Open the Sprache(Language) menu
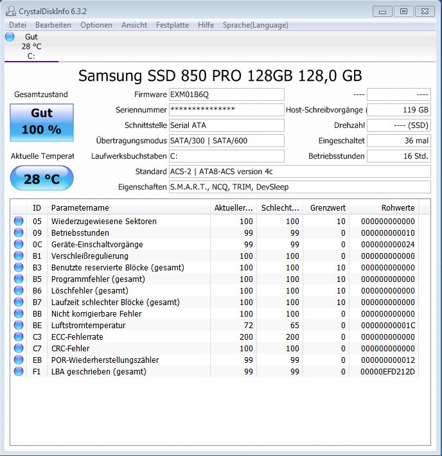 (x=256, y=25)
